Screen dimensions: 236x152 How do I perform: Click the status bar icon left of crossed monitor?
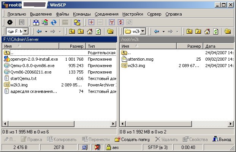85,147
